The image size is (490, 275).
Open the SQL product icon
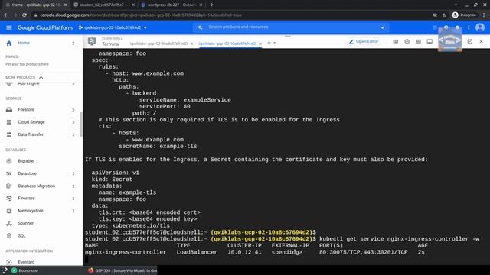coord(9,236)
